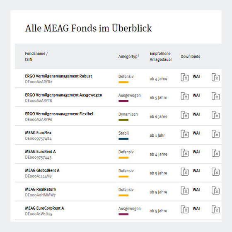
Task: Click the WAI label in MEAG EuroCorpRent row
Action: pos(196,208)
